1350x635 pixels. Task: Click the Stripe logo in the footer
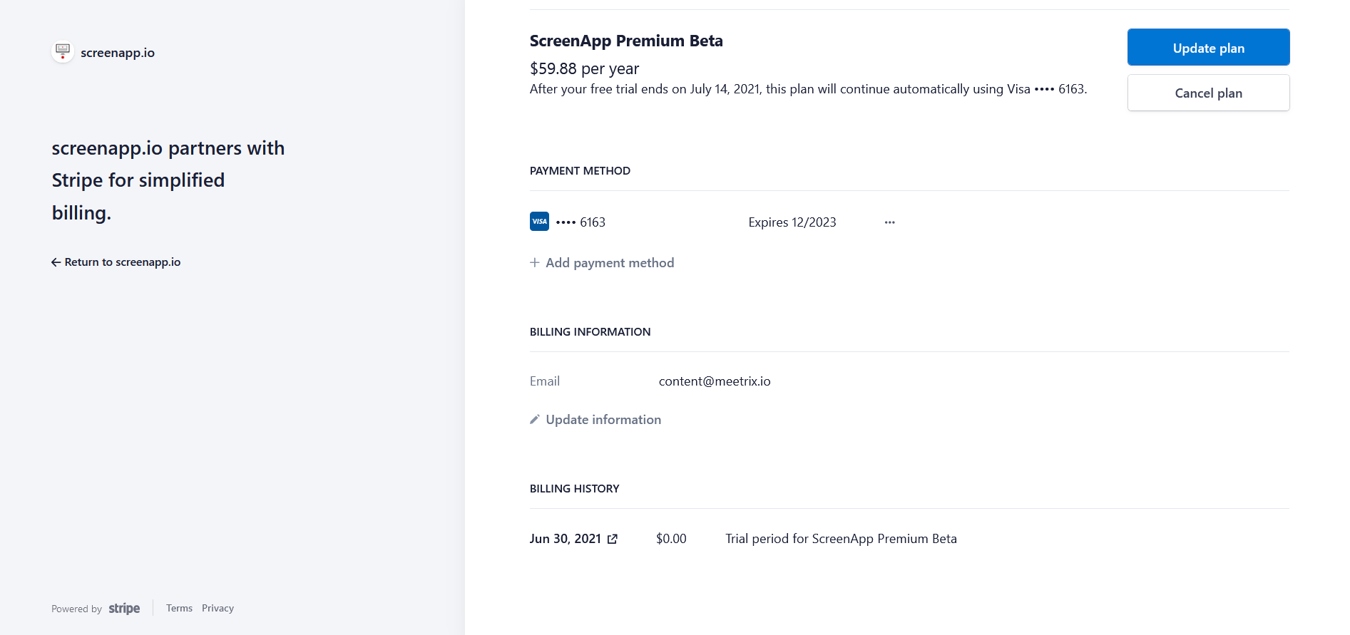pyautogui.click(x=124, y=609)
